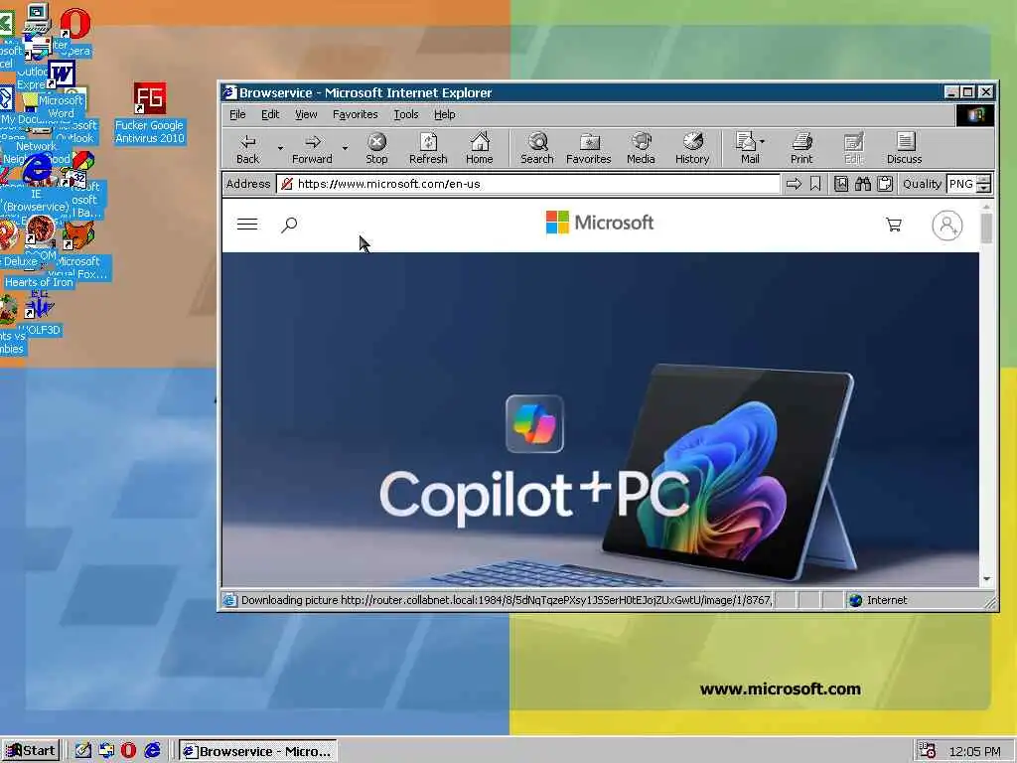Click the vertical scrollbar down arrow

point(986,579)
